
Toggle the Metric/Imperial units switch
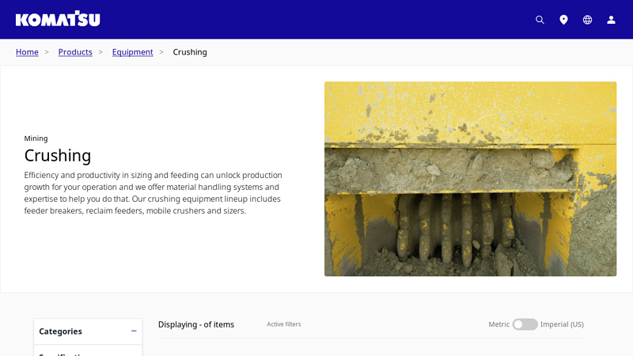(x=525, y=324)
